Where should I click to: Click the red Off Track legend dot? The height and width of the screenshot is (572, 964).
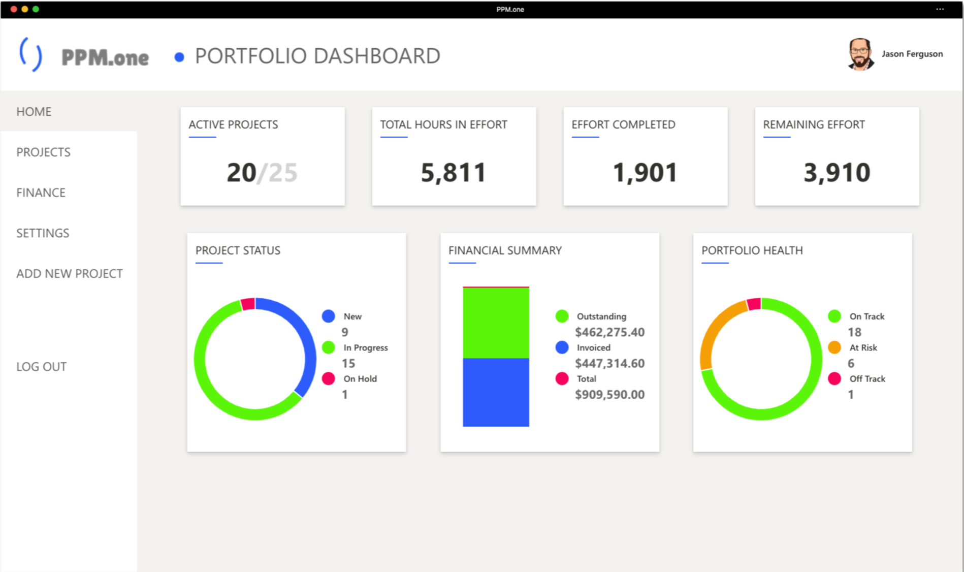tap(834, 378)
